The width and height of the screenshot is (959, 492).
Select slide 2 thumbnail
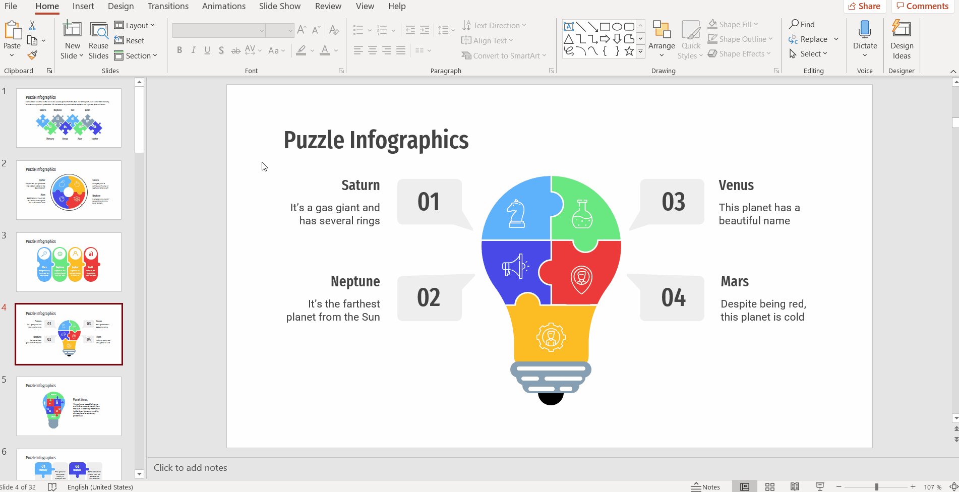click(69, 190)
